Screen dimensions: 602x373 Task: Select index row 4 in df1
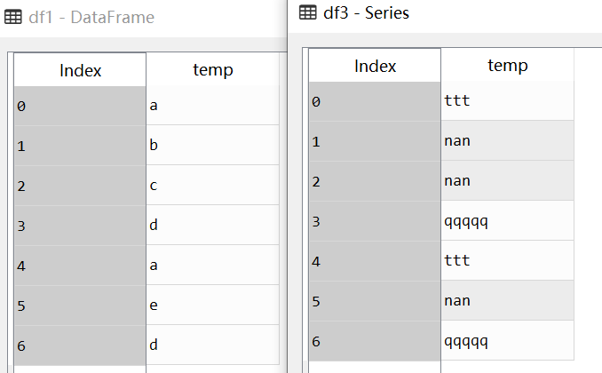point(80,265)
